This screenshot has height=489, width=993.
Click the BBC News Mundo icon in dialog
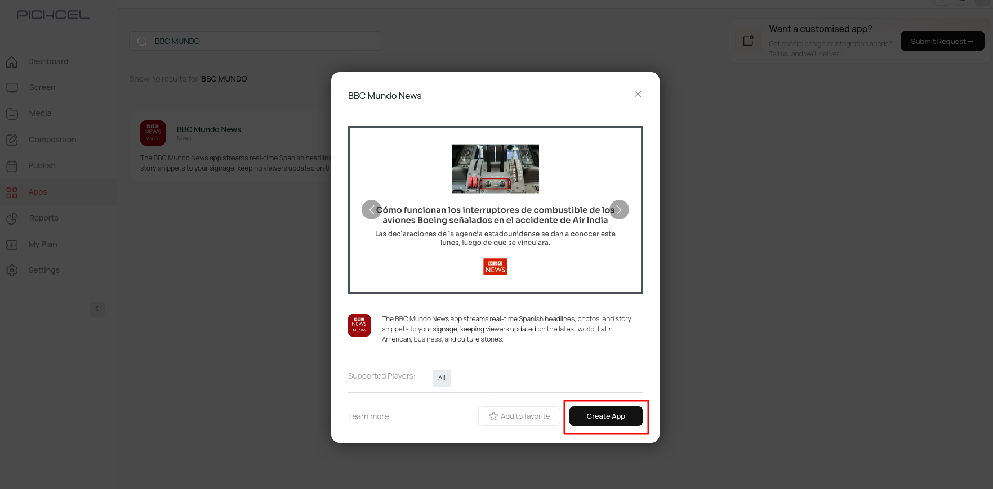[x=359, y=325]
